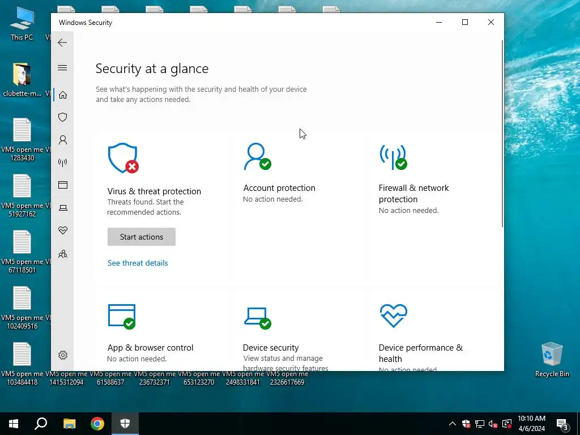Show hidden system tray icons
Screen dimensions: 580x435
click(453, 424)
